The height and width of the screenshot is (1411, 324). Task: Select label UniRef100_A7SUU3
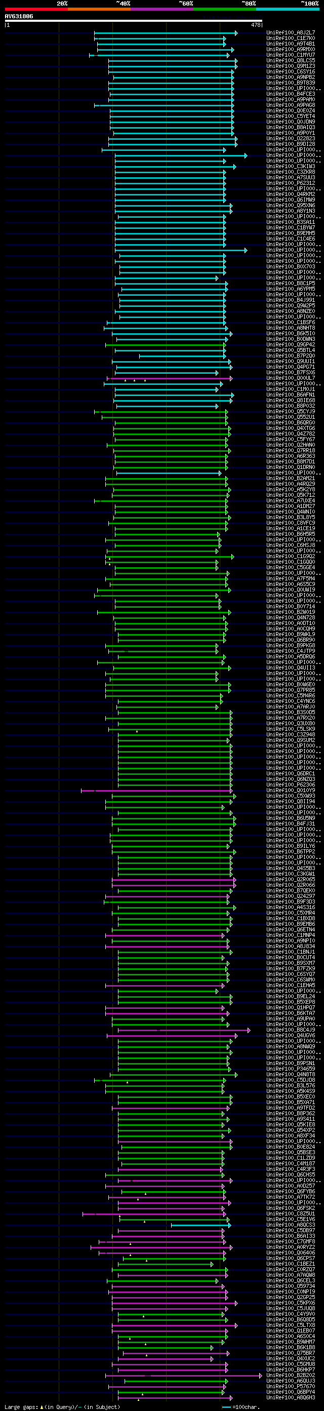[x=291, y=177]
